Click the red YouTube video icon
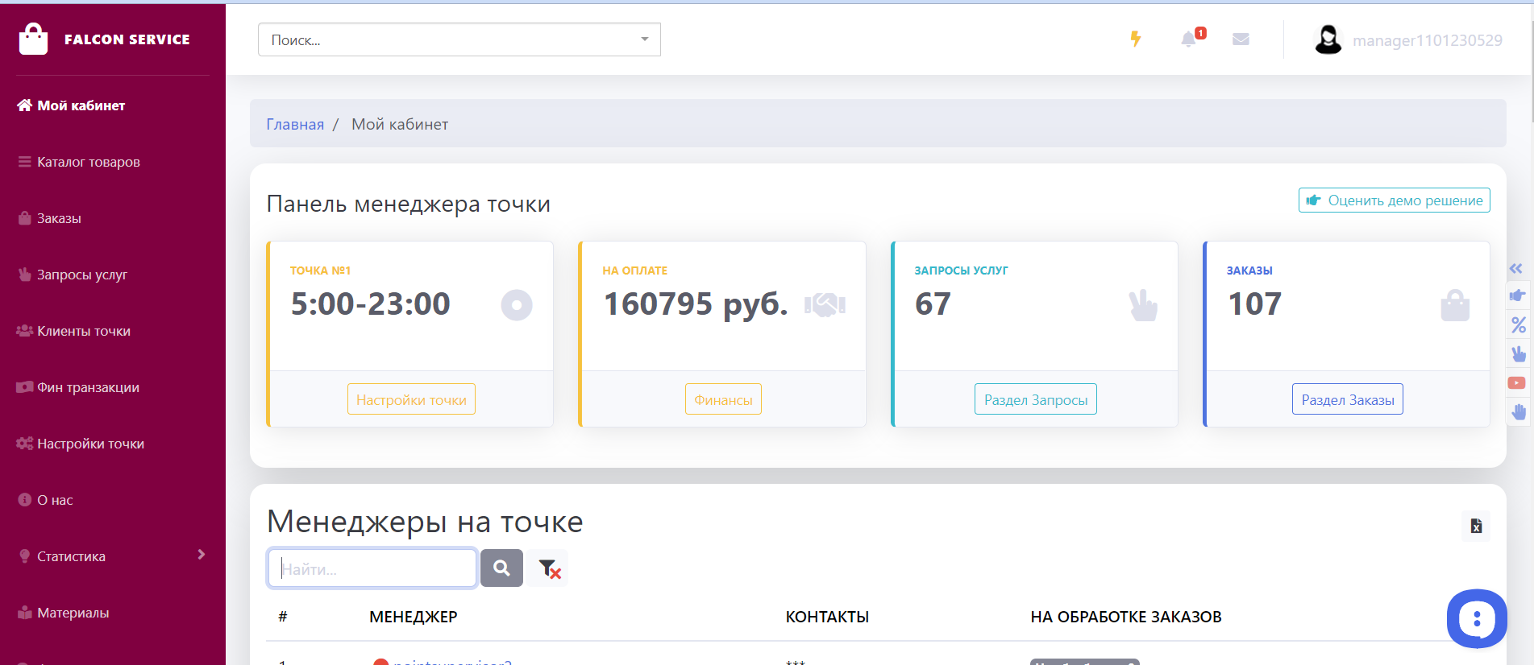The image size is (1534, 665). pos(1516,383)
